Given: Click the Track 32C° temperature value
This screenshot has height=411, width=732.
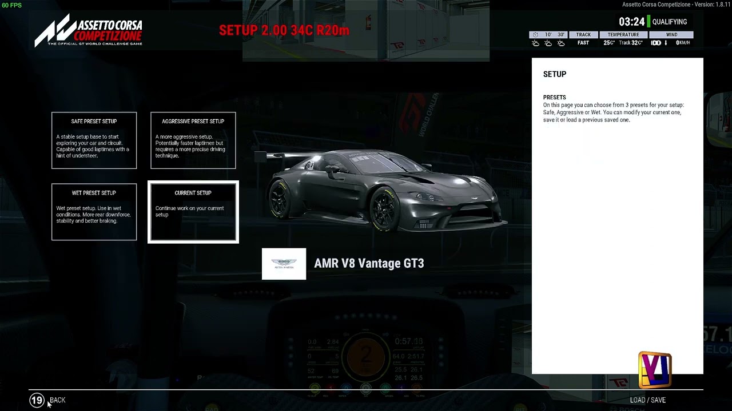Looking at the screenshot, I should click(631, 43).
